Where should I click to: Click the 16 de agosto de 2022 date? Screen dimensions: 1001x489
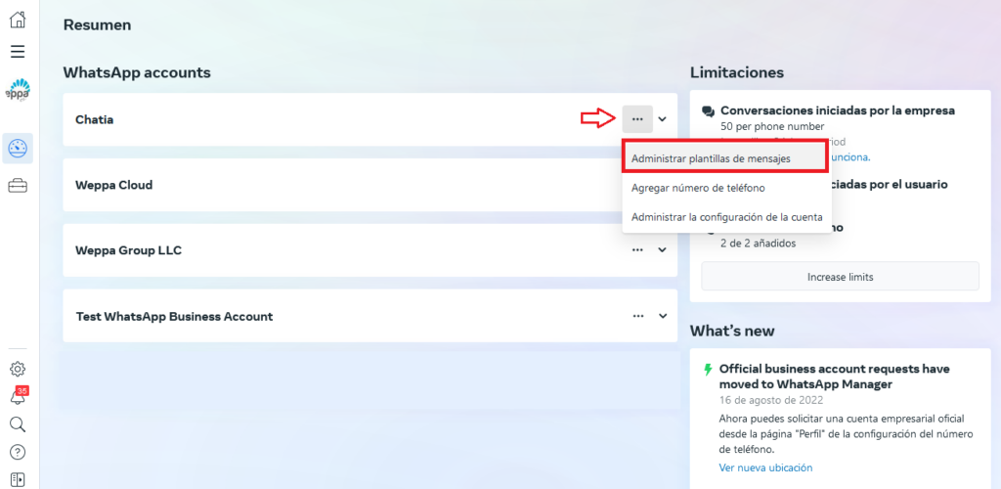[x=770, y=400]
